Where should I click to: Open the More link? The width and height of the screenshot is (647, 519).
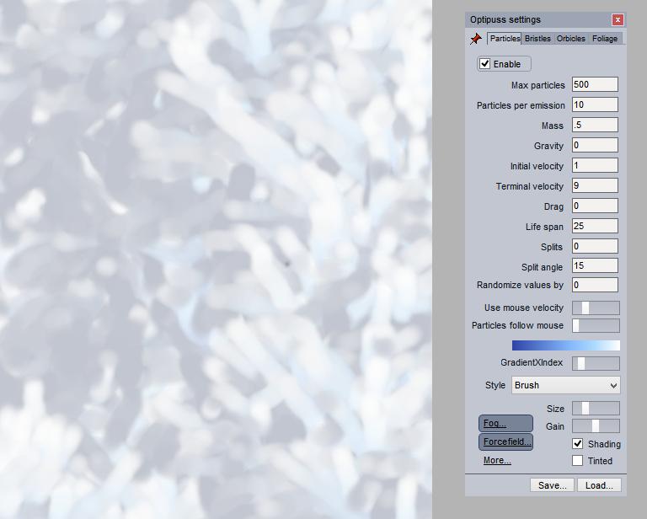click(x=497, y=460)
